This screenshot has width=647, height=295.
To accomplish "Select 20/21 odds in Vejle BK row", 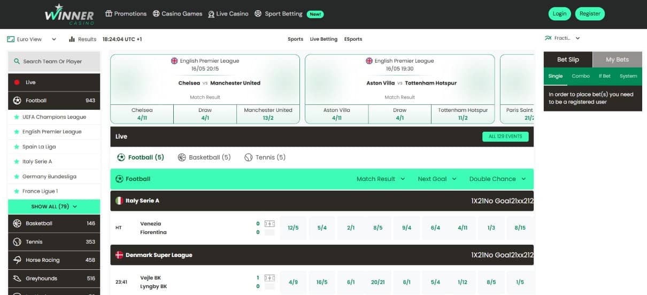I will coord(378,282).
